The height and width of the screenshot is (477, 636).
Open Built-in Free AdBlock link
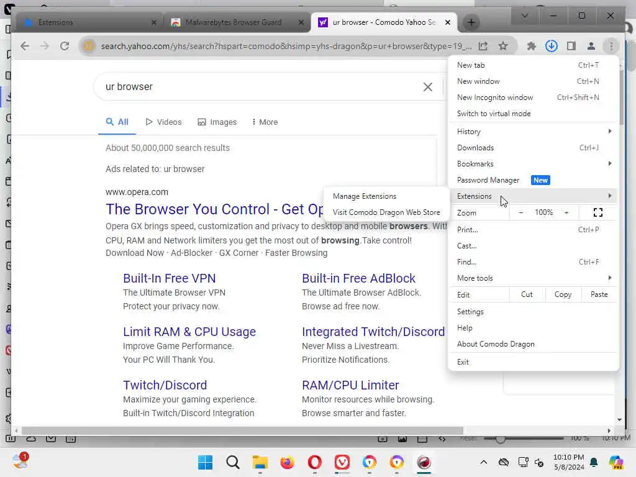point(358,278)
